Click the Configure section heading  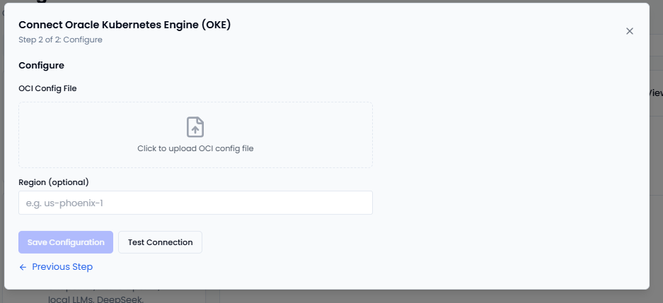click(41, 66)
